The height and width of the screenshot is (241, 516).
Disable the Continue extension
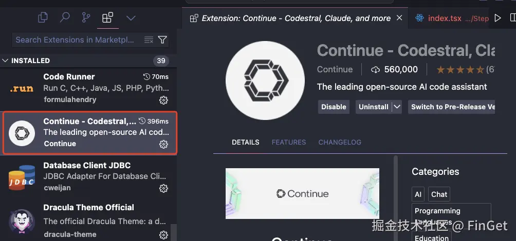click(334, 107)
